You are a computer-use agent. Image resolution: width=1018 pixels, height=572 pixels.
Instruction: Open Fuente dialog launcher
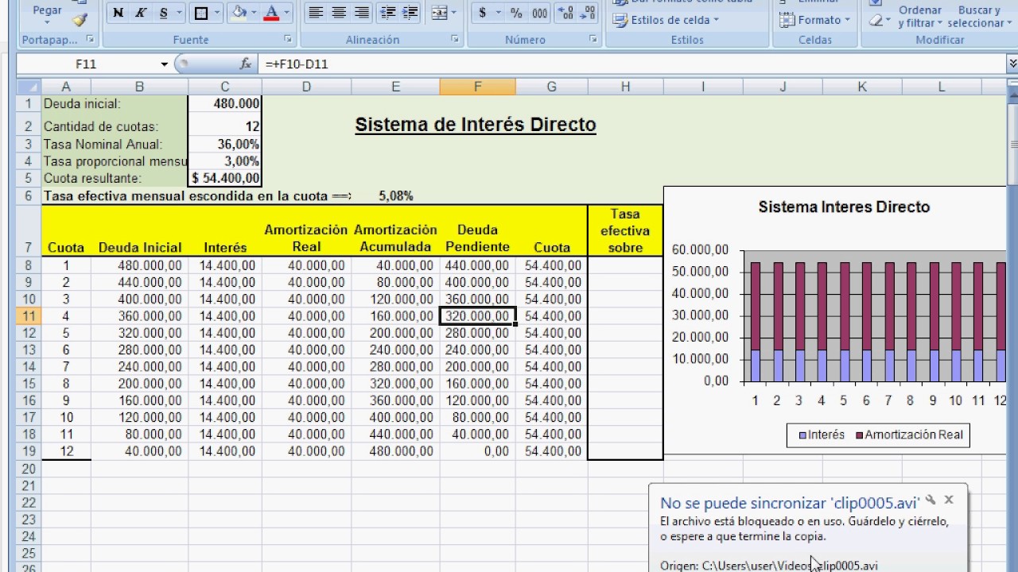(x=287, y=39)
